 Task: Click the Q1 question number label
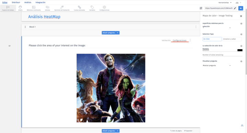click(10, 46)
